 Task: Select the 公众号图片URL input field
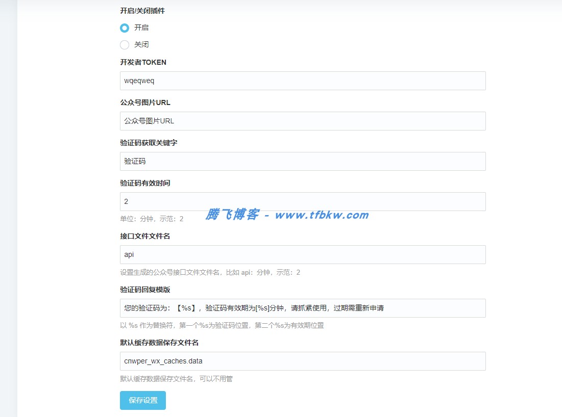(x=302, y=121)
